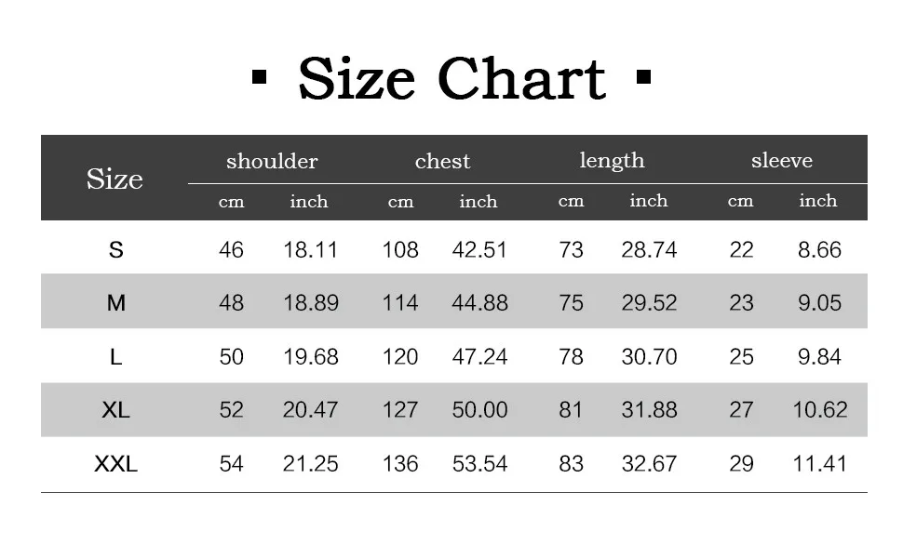Click the 8.66 sleeve inch value
This screenshot has width=903, height=558.
(819, 249)
